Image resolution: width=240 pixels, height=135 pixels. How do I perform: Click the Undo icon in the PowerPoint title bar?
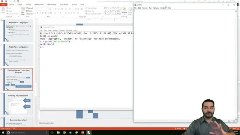pos(9,1)
